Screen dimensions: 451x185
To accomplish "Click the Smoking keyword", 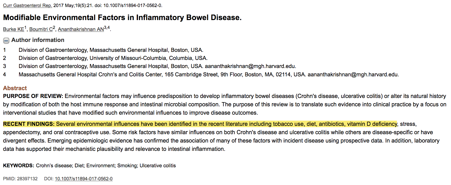I will click(127, 166).
